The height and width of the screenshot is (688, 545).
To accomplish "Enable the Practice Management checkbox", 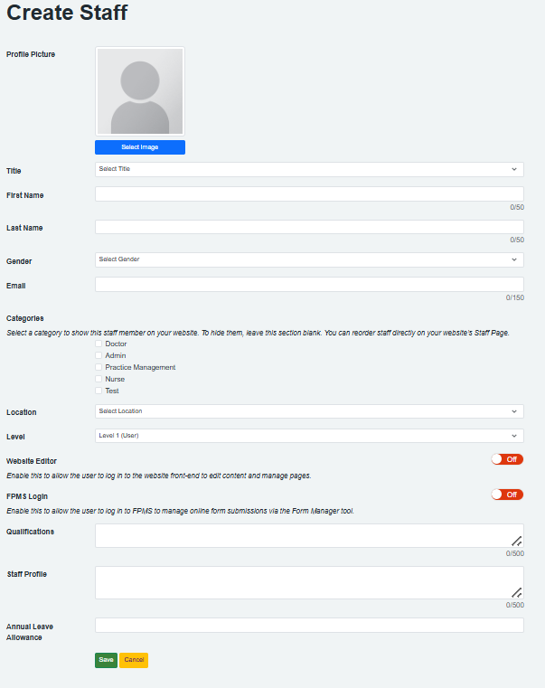I will (99, 367).
